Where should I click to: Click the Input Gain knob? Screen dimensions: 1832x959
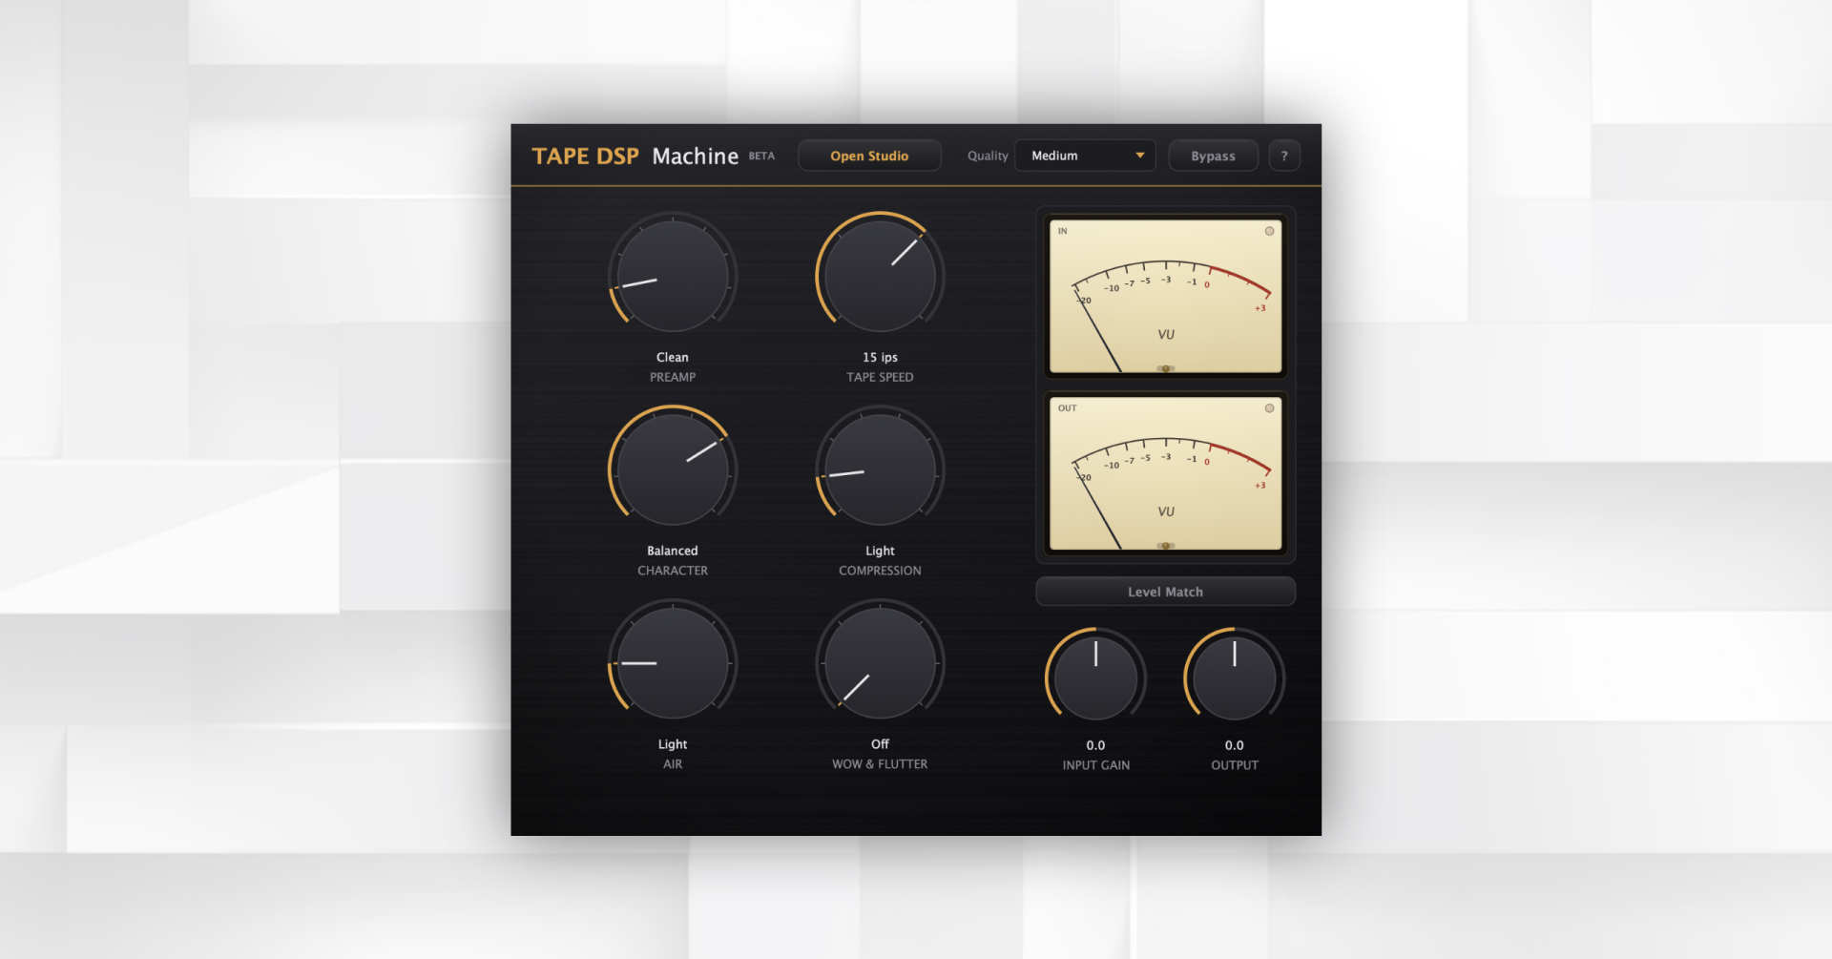(1095, 678)
